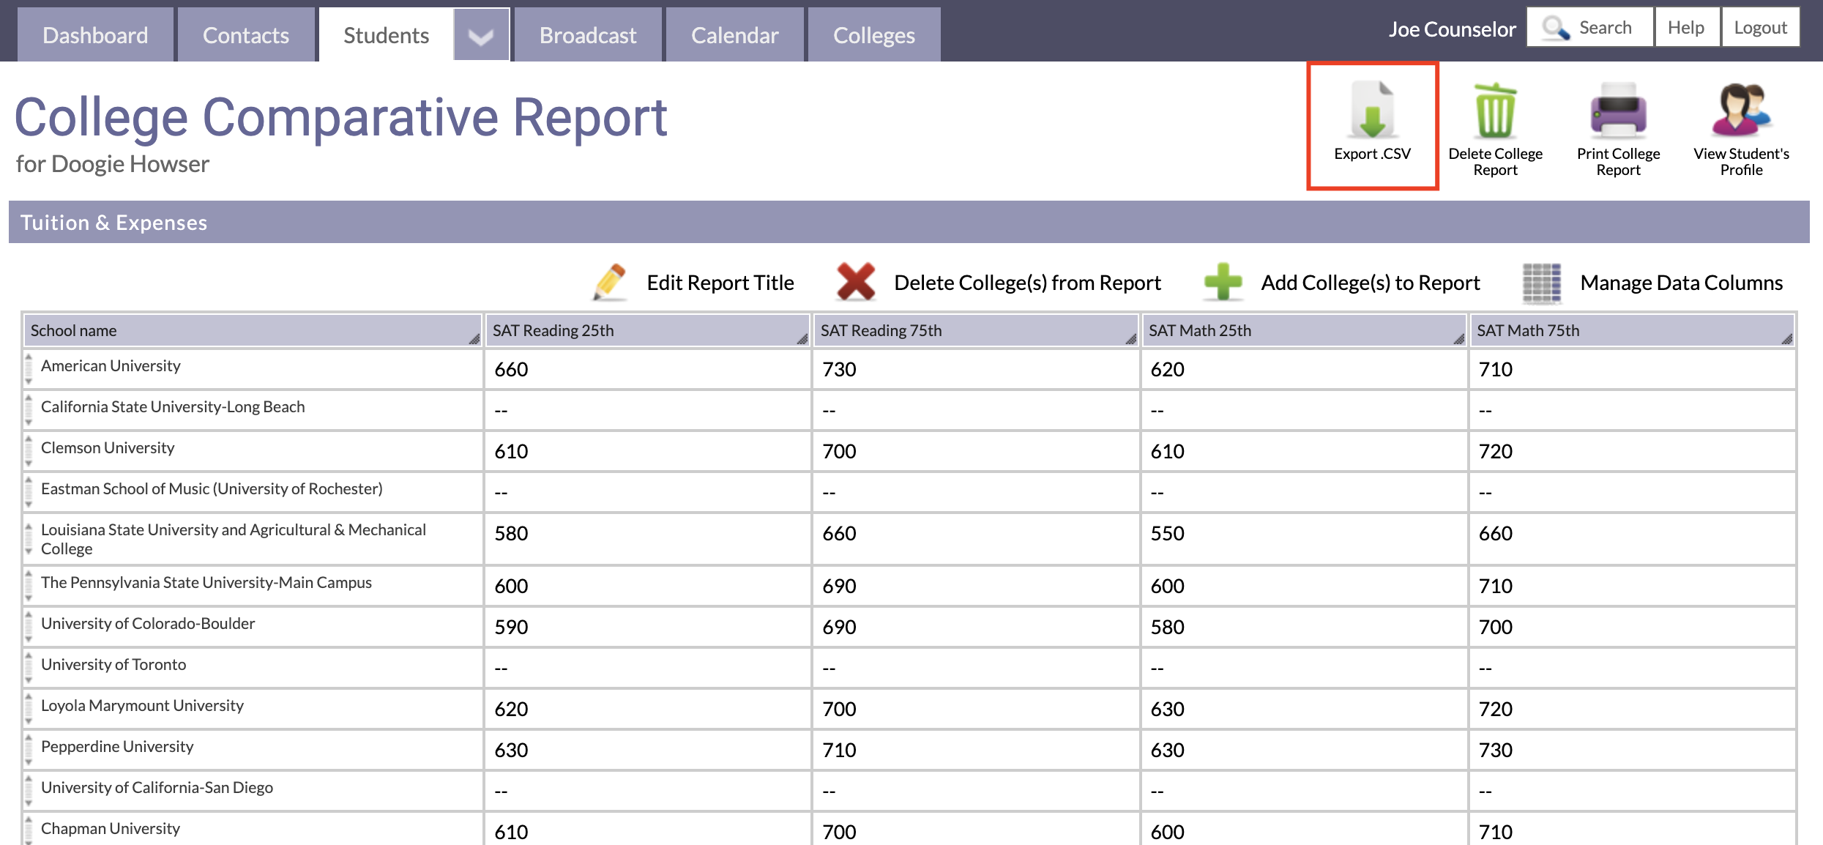The height and width of the screenshot is (845, 1823).
Task: Select the Clemson University name
Action: tap(108, 447)
